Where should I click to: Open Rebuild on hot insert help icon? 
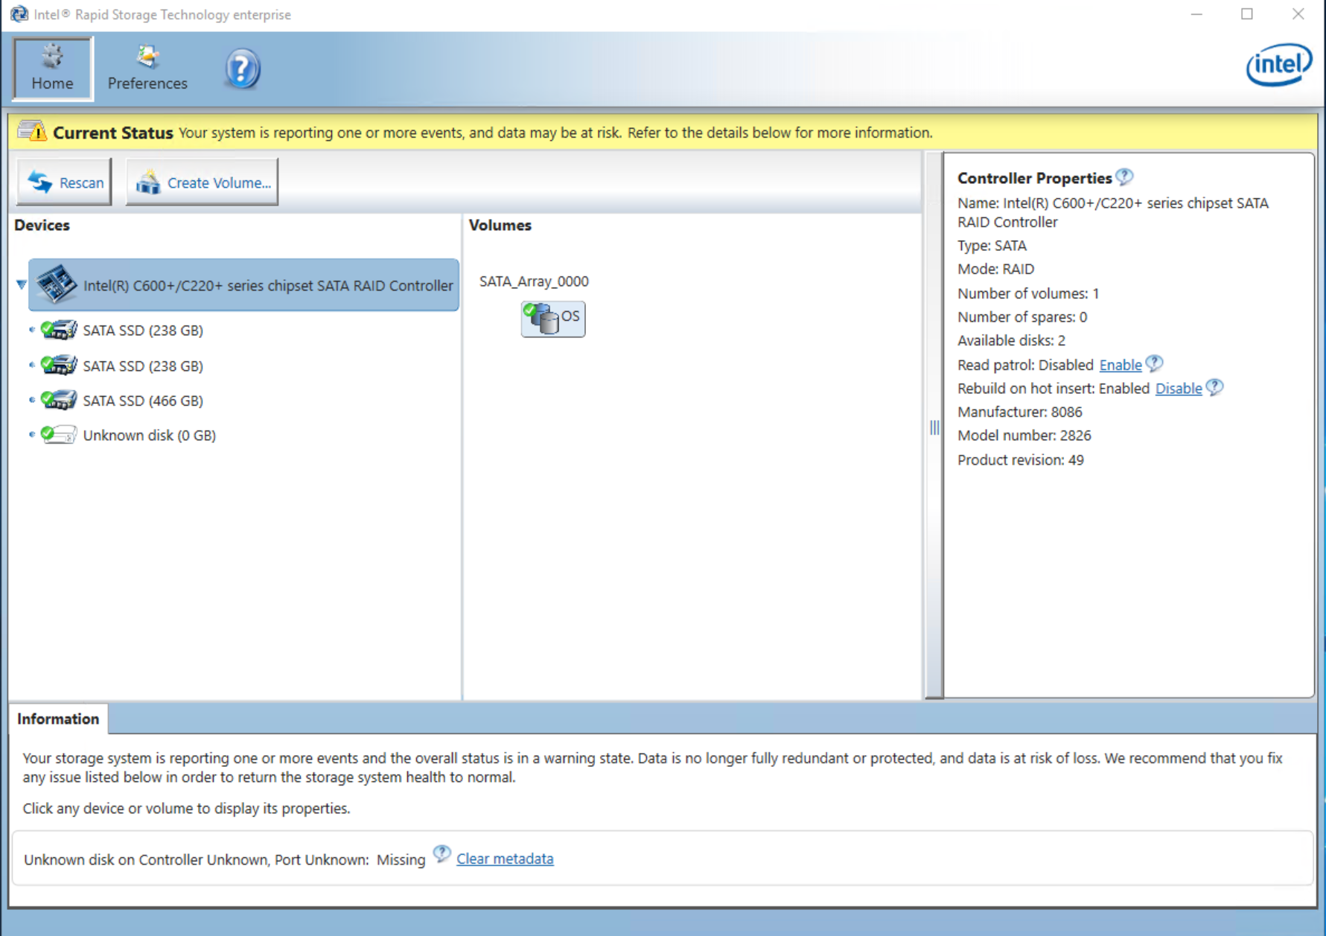(1214, 387)
